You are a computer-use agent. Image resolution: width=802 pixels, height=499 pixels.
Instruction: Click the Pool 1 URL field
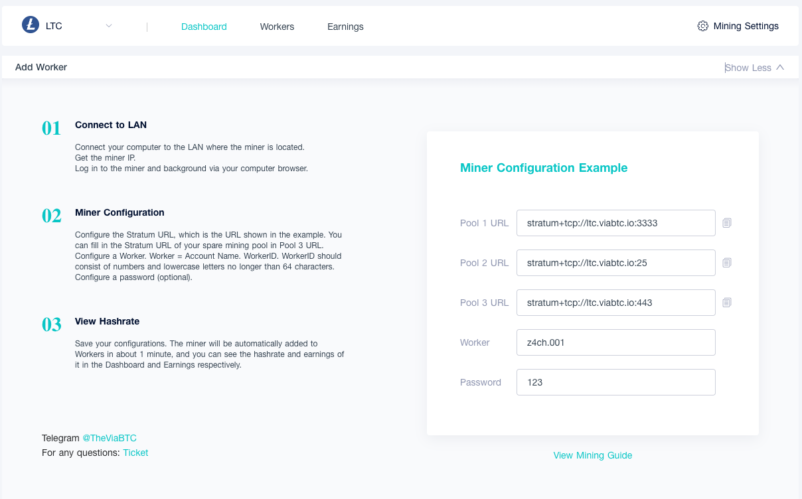pos(615,223)
